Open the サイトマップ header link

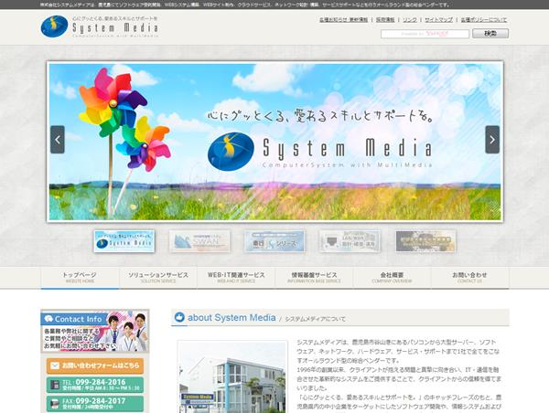click(x=438, y=20)
